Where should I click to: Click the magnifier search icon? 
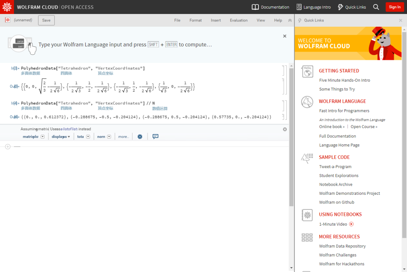(376, 7)
